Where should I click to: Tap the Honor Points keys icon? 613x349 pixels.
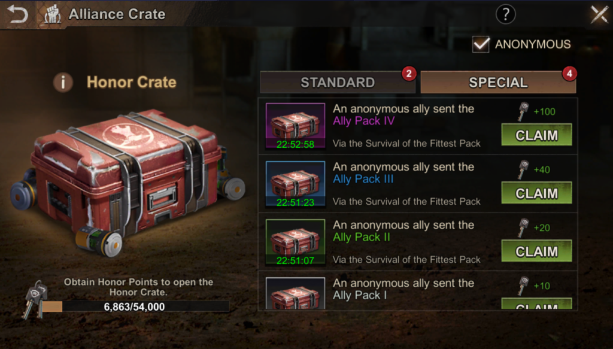coord(35,300)
